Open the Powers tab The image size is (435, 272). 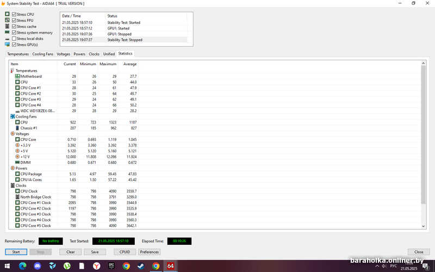[79, 54]
